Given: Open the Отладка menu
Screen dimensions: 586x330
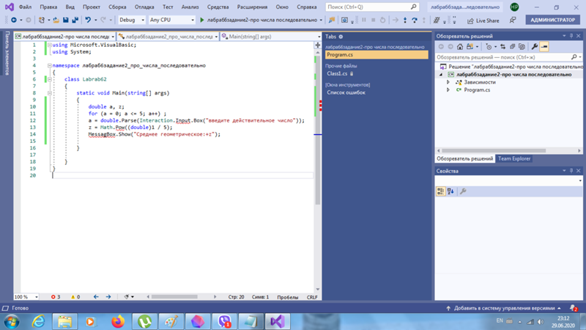Looking at the screenshot, I should point(144,7).
